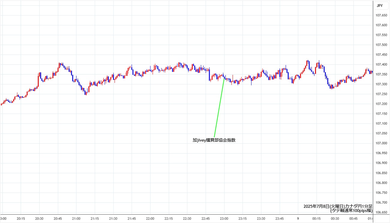Select the 20:45 time axis tick

tap(58, 219)
